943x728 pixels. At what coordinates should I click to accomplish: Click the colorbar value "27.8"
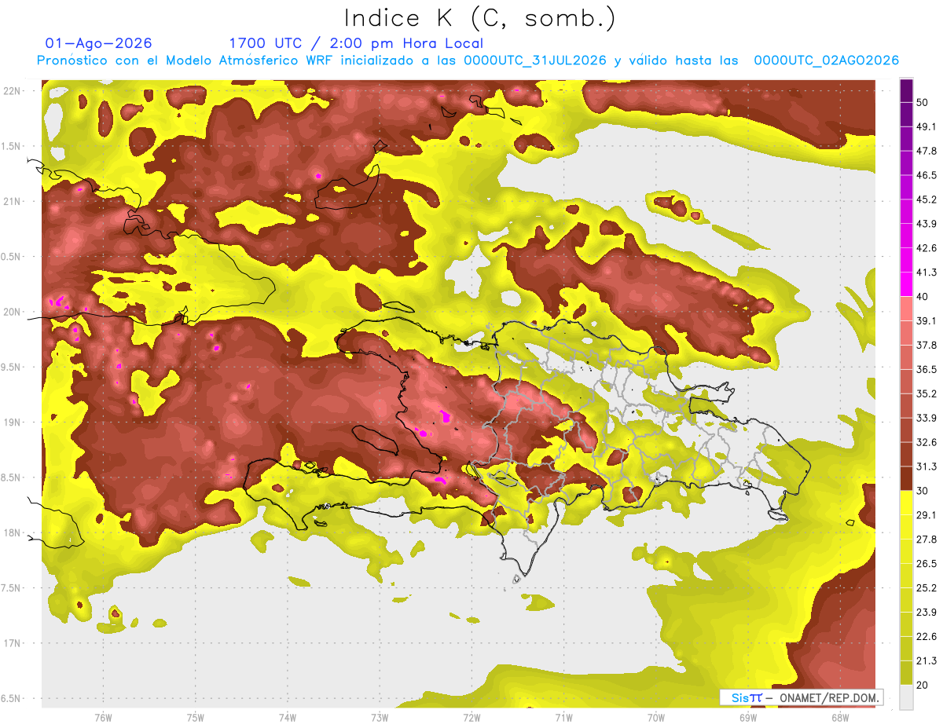pyautogui.click(x=926, y=540)
